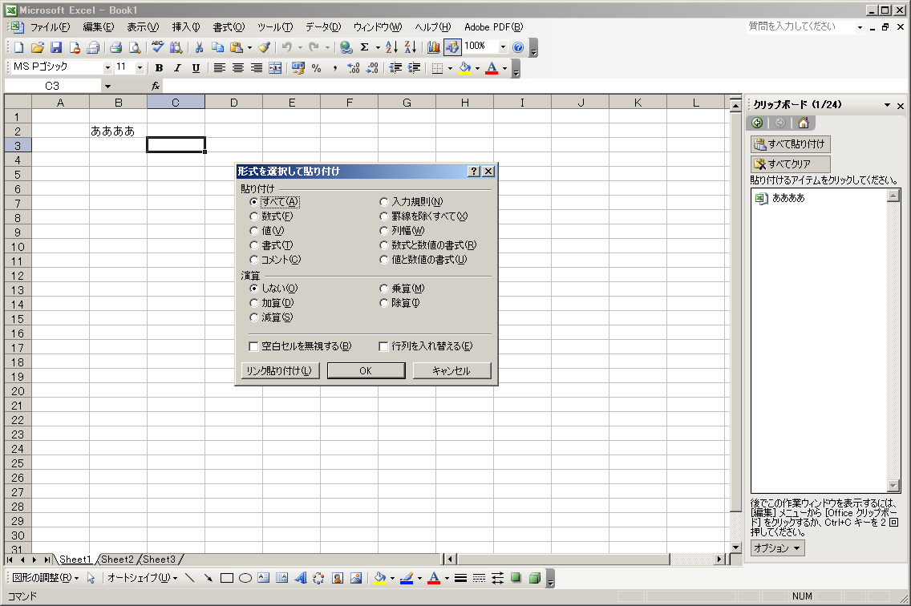
Task: Click the Bold formatting icon
Action: pyautogui.click(x=159, y=68)
